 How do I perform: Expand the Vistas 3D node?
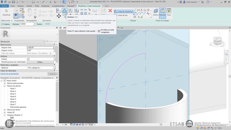coord(5,112)
